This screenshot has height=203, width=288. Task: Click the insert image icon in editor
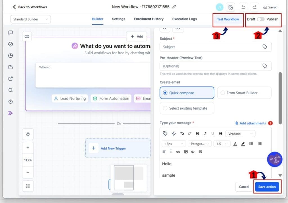186,152
